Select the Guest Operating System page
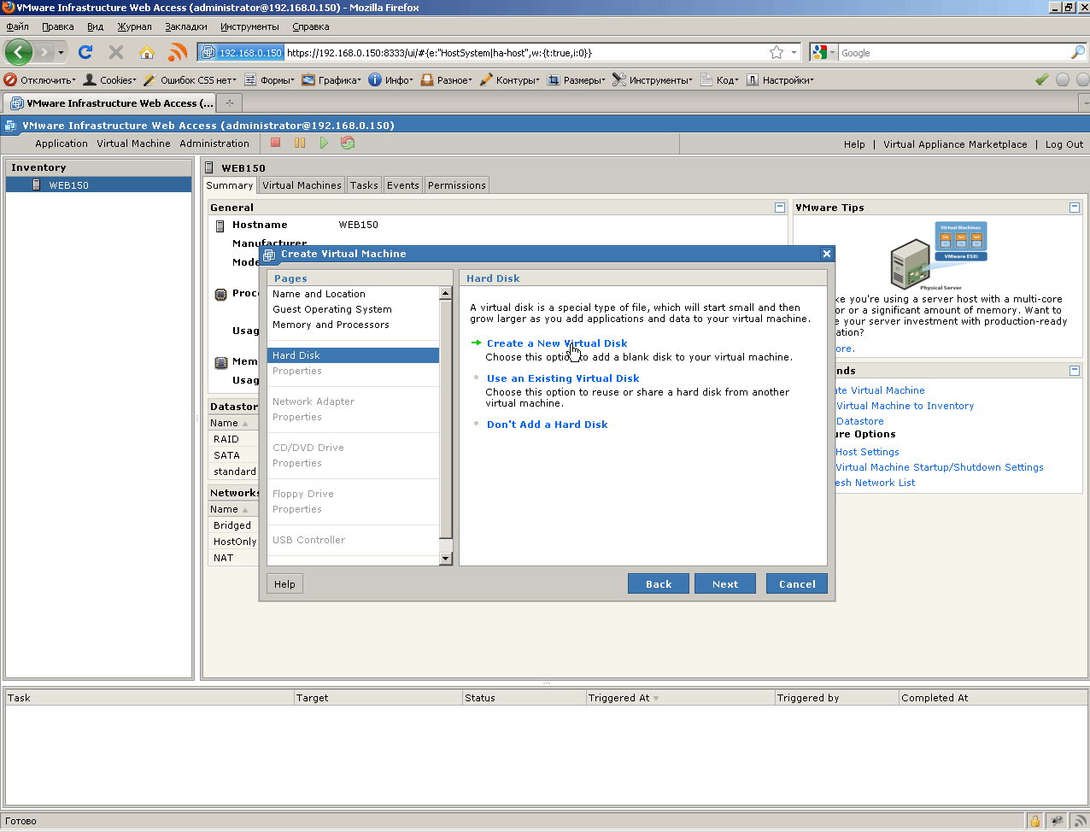The height and width of the screenshot is (832, 1090). [332, 309]
